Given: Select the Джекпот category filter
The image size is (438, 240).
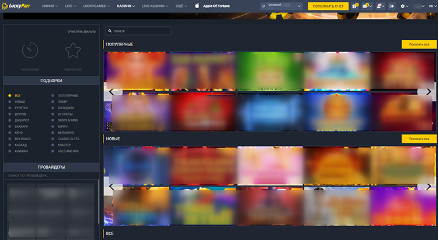Looking at the screenshot, I should coord(22,120).
